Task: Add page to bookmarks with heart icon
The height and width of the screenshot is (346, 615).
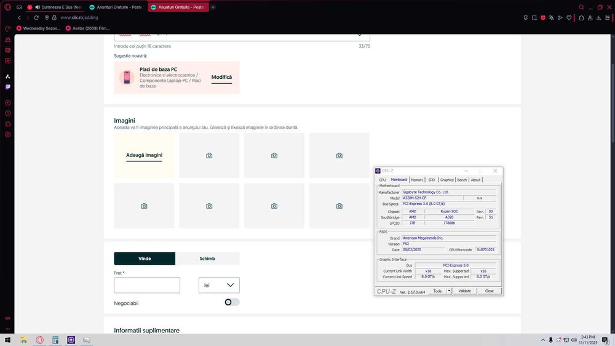Action: click(x=569, y=18)
